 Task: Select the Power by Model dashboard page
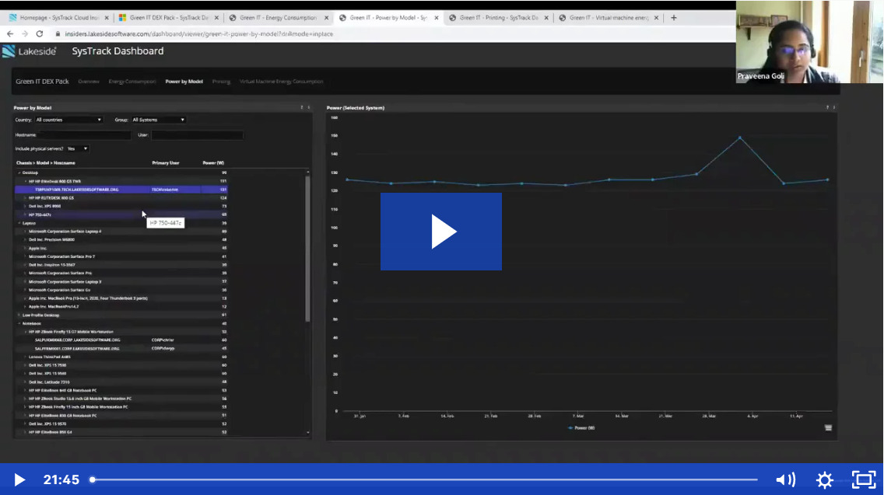point(184,82)
